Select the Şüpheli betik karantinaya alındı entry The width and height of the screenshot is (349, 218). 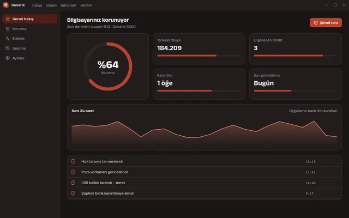tap(204, 193)
